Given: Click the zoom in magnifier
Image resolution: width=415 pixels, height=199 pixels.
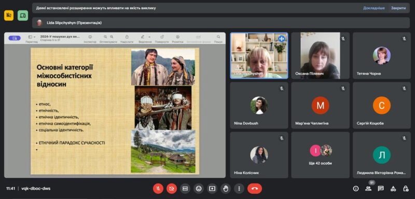Looking at the screenshot, I should coord(112,37).
